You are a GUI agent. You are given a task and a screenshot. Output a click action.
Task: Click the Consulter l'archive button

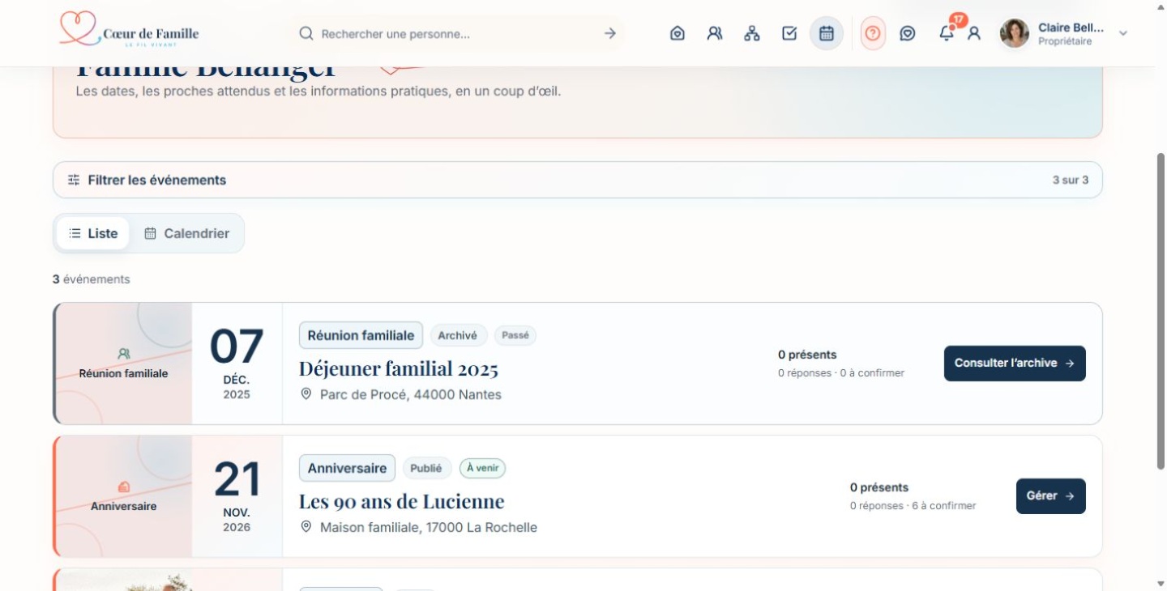pyautogui.click(x=1015, y=364)
